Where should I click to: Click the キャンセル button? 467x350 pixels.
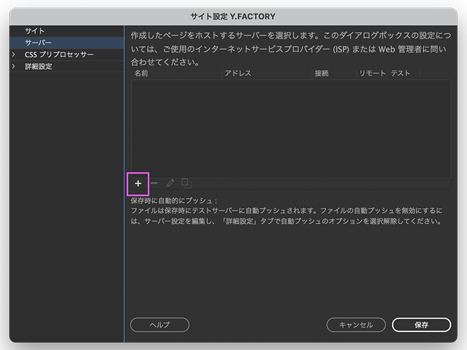pyautogui.click(x=356, y=324)
